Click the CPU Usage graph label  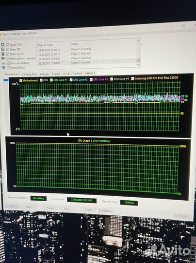[x=84, y=141]
